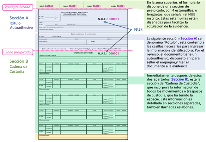Screen dimensions: 206x142
Task: Check the 'Custodia' box in the last custody block
Action: [x=111, y=132]
